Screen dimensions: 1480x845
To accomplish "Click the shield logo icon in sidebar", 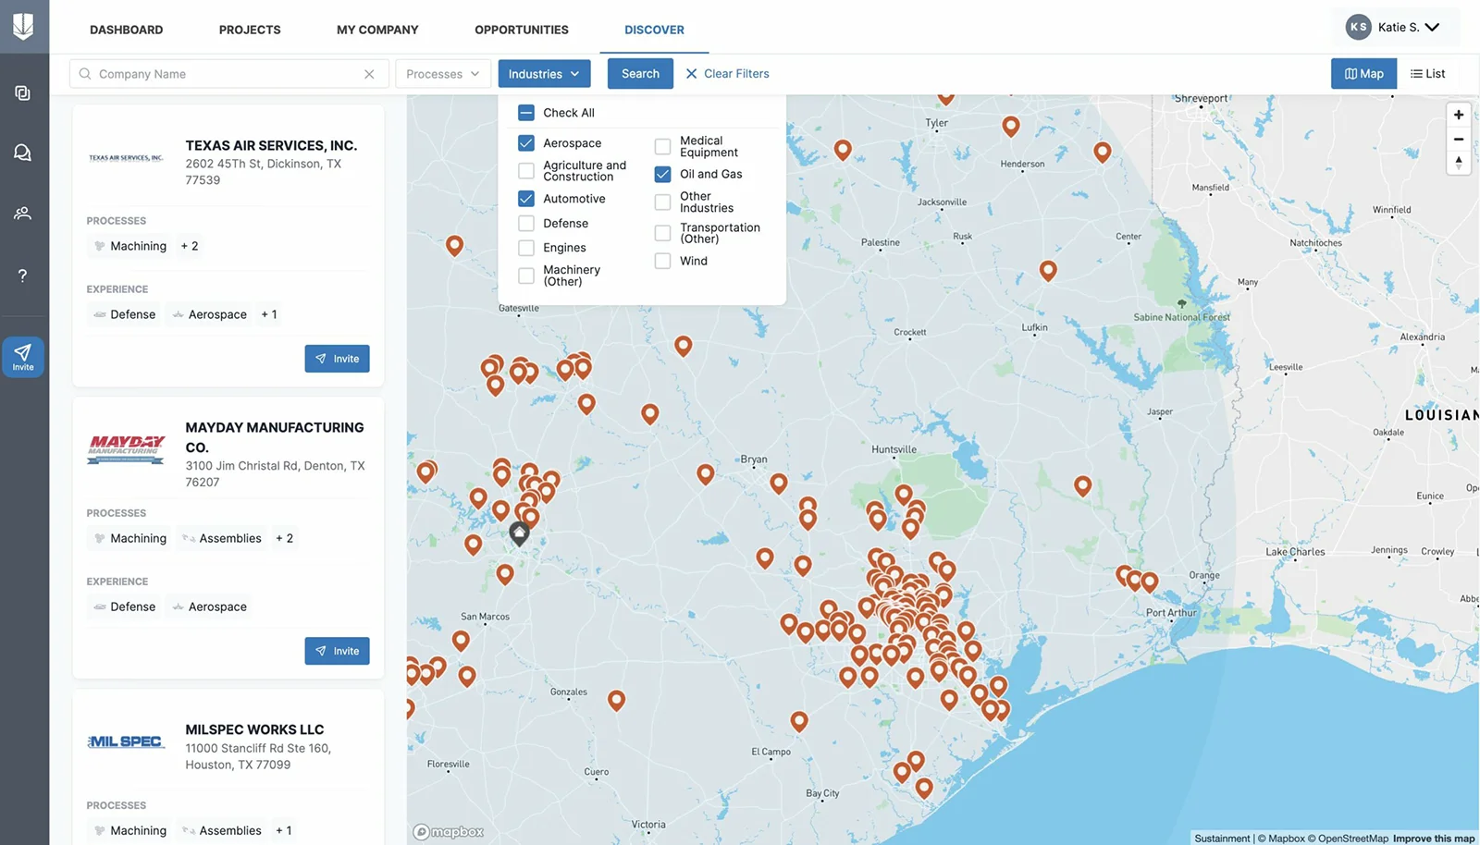I will (23, 26).
